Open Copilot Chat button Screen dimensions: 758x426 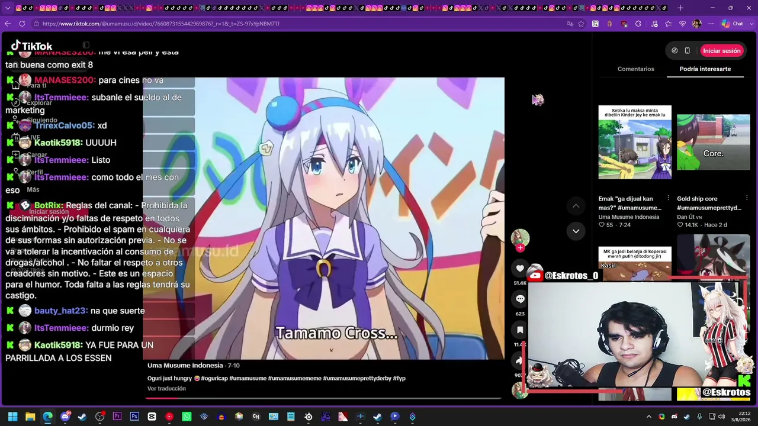[x=733, y=24]
